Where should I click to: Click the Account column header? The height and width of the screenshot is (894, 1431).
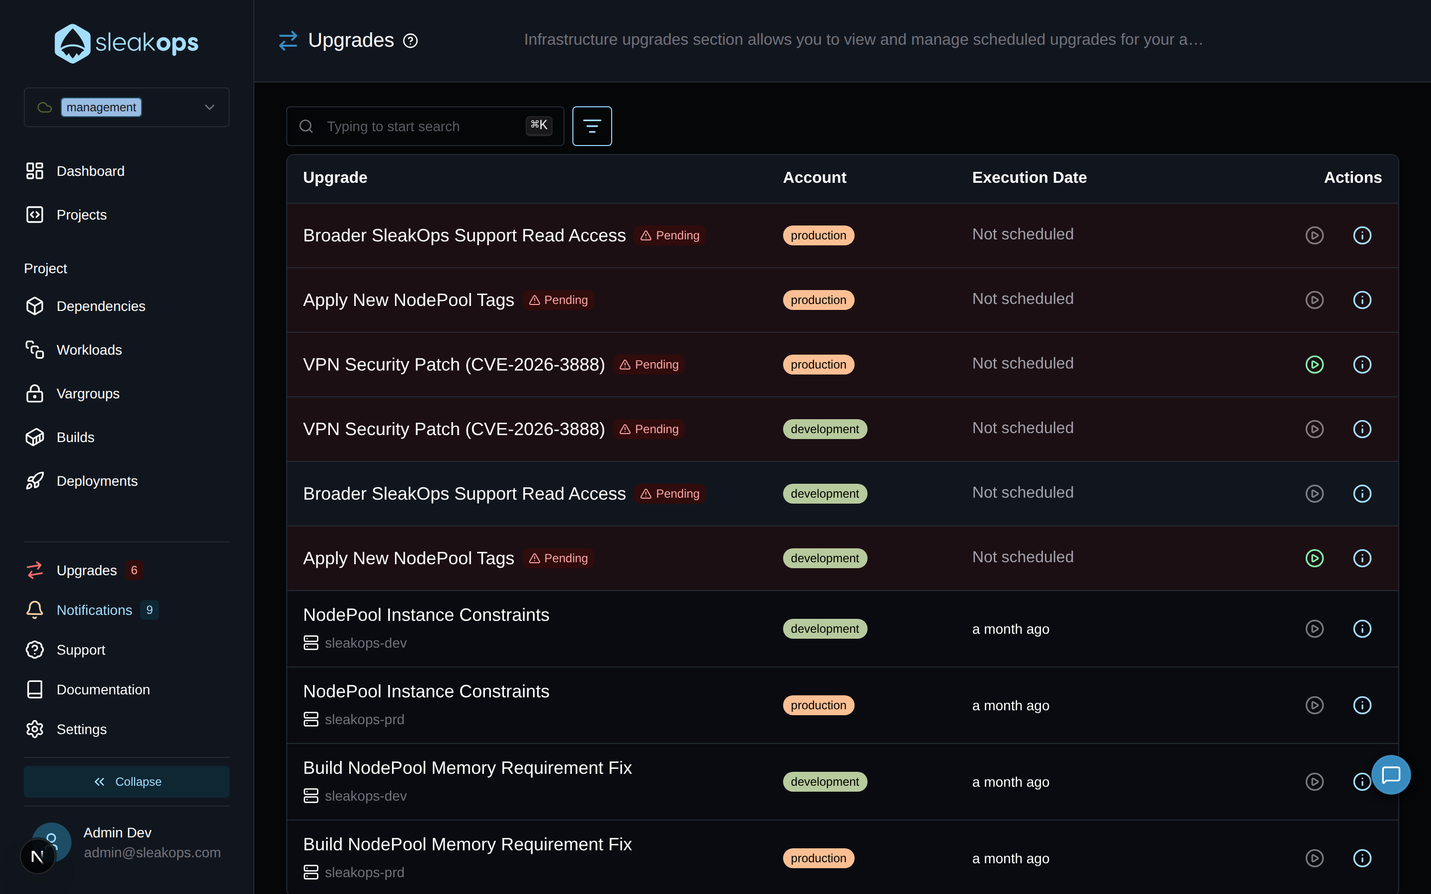[x=814, y=177]
